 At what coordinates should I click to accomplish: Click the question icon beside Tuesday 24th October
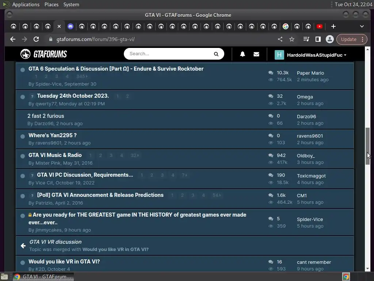point(32,96)
